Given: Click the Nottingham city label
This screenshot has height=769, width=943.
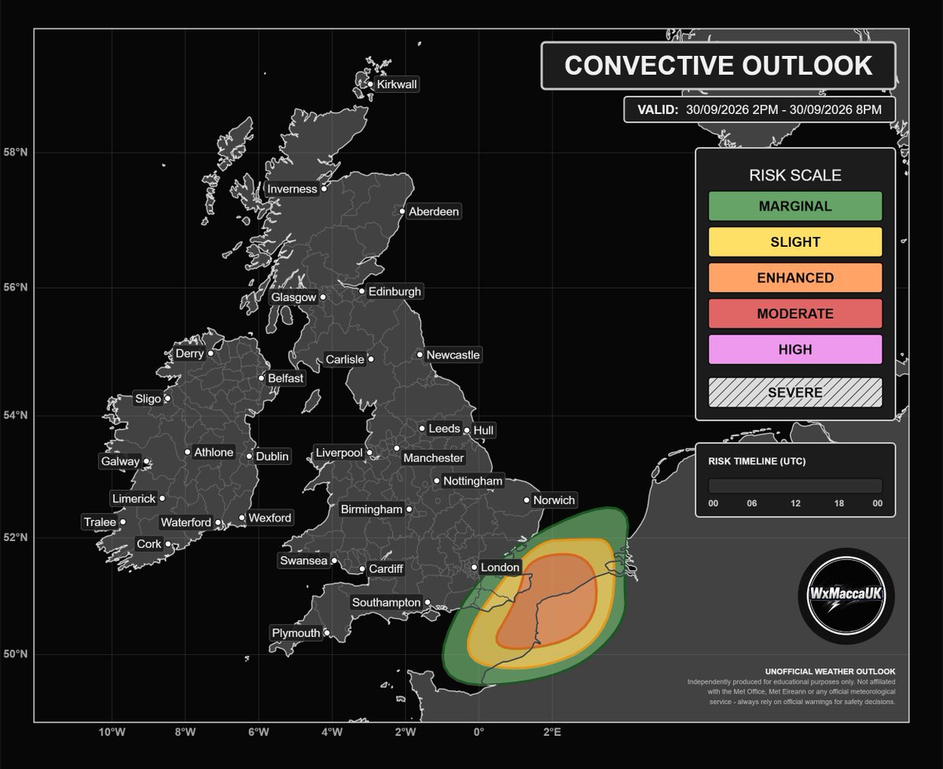Looking at the screenshot, I should pyautogui.click(x=472, y=480).
